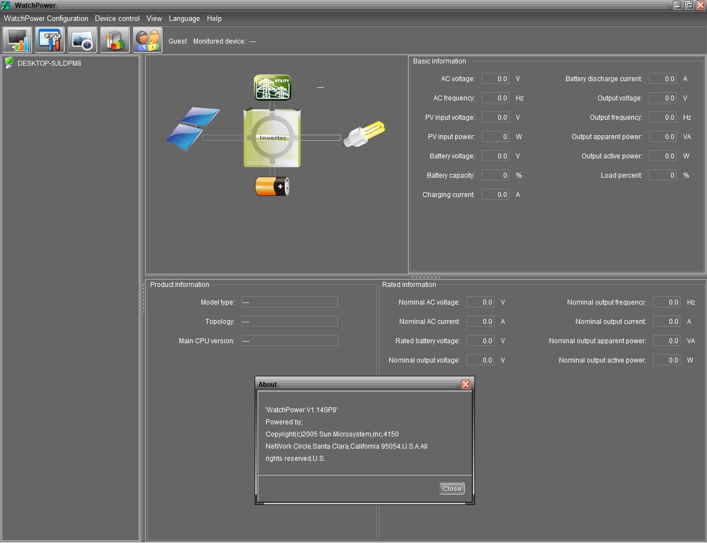Click the Battery voltage value field

495,156
